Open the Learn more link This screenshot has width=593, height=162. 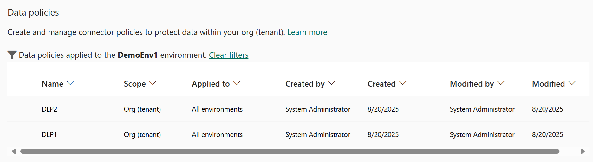[307, 32]
